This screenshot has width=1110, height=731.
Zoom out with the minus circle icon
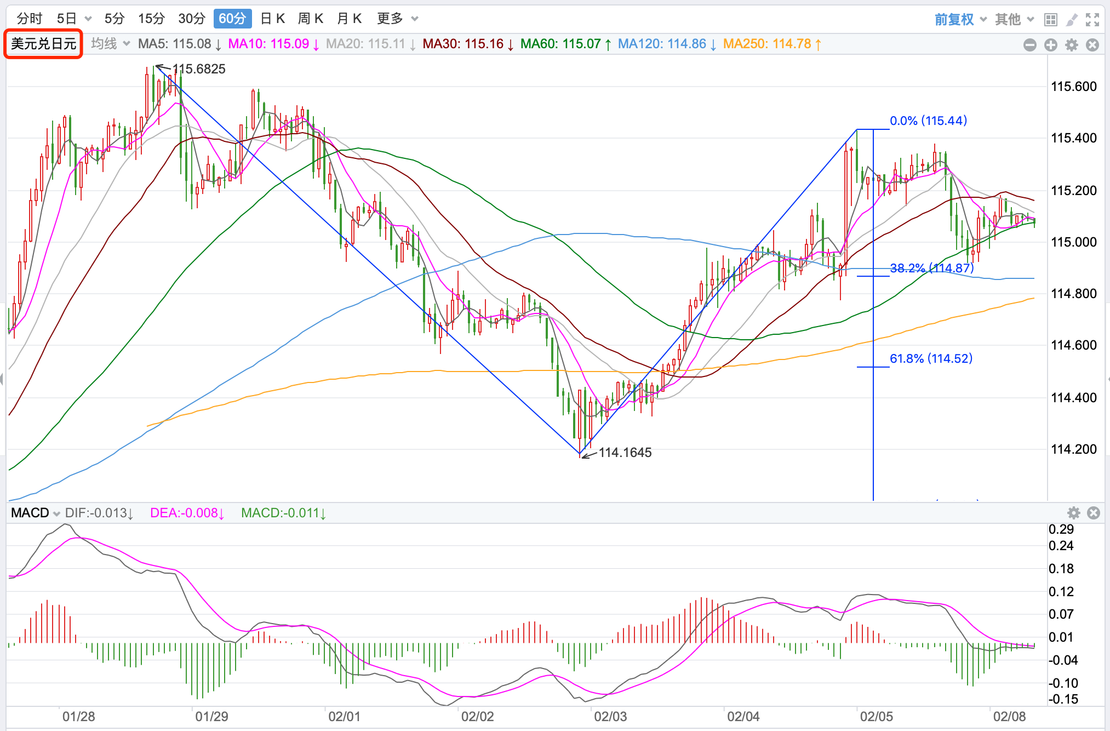point(1030,45)
